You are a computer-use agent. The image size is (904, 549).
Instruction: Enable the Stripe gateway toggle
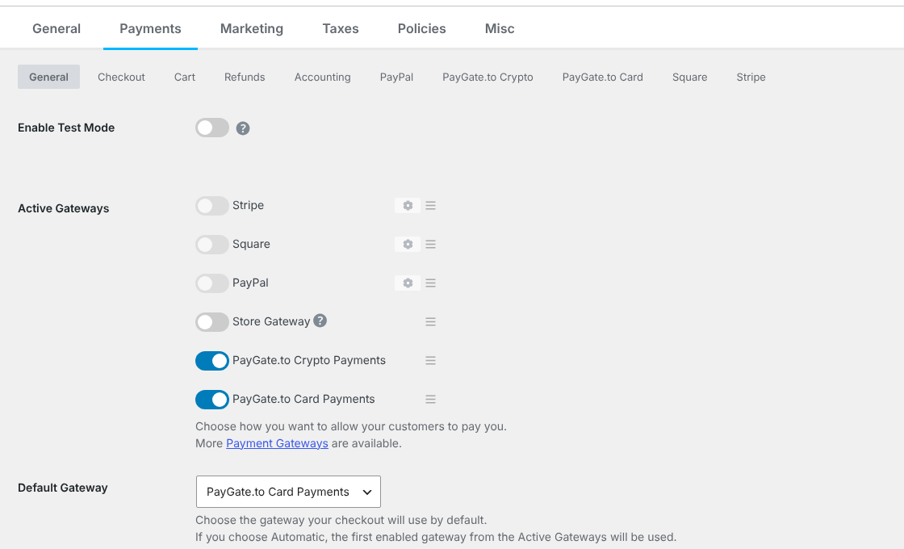click(x=212, y=205)
